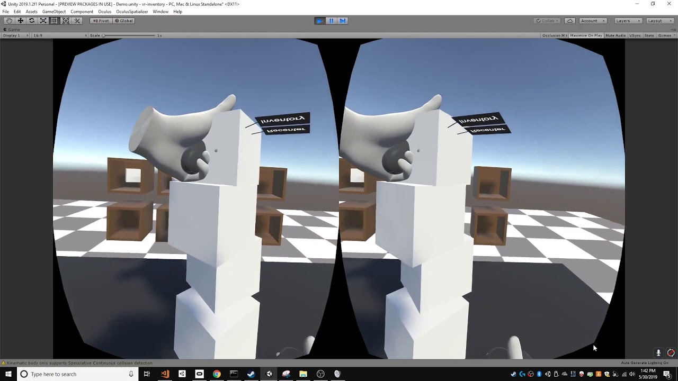The width and height of the screenshot is (678, 381).
Task: Open Steam from the taskbar
Action: (x=251, y=374)
